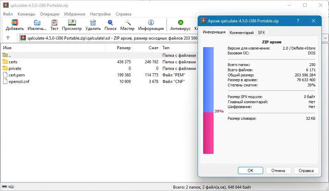Viewport: 329px width, 191px height.
Task: Click the 39% ratio label by bar
Action: [x=219, y=111]
